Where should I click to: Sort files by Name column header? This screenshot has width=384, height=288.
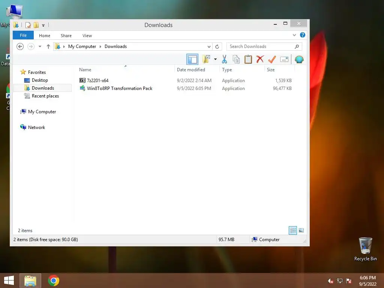(x=85, y=70)
